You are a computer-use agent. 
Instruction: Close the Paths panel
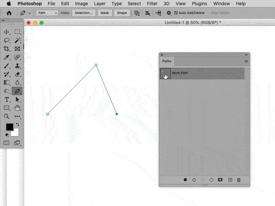tap(162, 55)
